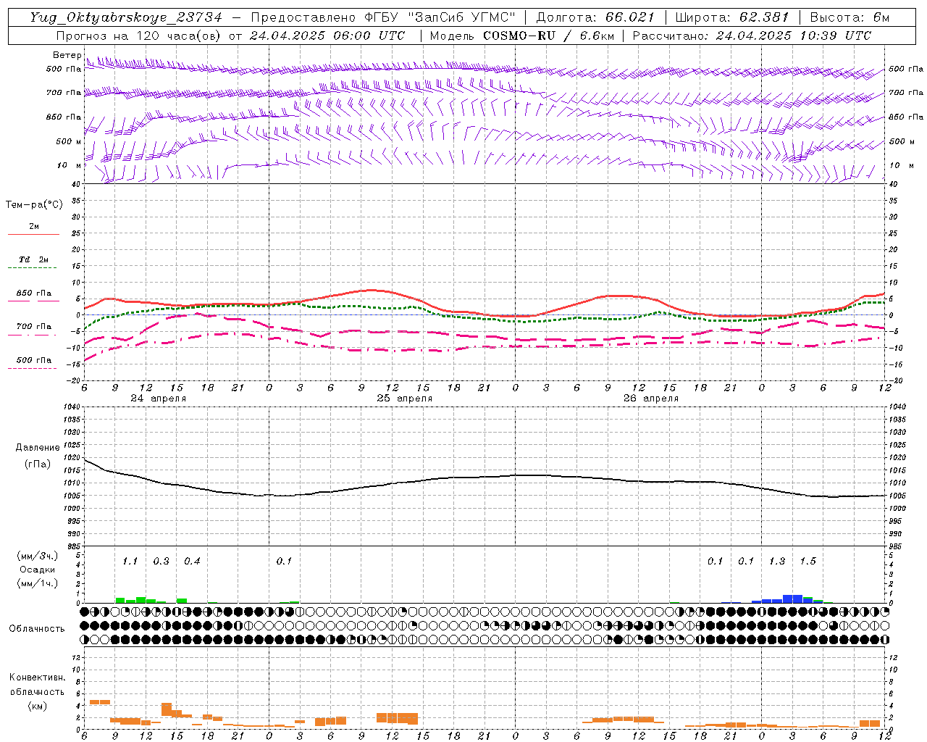Click the 0.4 three-hour precipitation value
This screenshot has width=927, height=742.
tap(192, 562)
